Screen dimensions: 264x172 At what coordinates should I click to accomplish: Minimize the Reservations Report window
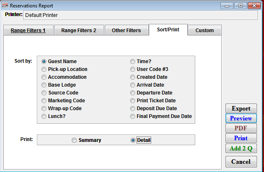pyautogui.click(x=227, y=6)
